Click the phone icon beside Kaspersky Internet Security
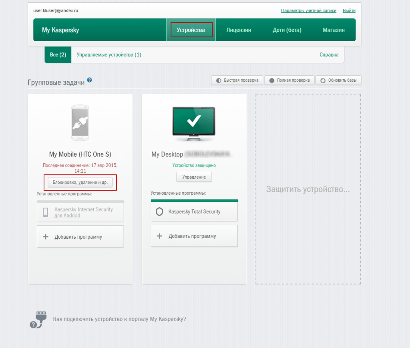Image resolution: width=410 pixels, height=348 pixels. tap(46, 212)
